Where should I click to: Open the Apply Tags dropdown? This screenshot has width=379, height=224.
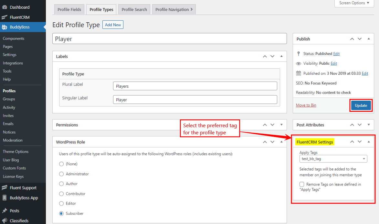(x=333, y=159)
